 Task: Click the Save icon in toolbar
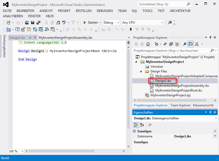click(33, 23)
